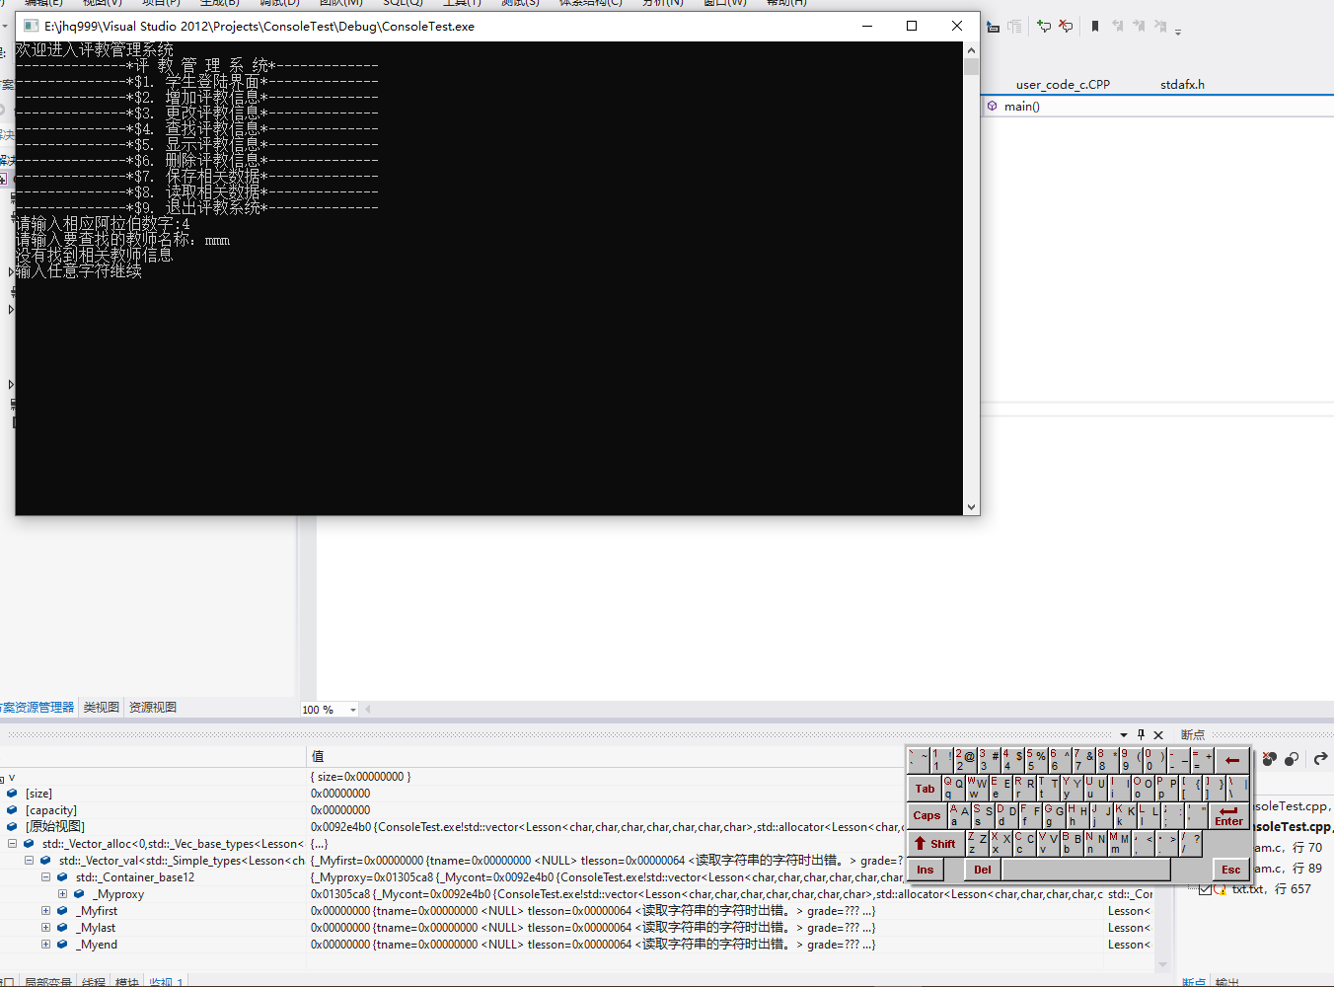Expand the _Myend watch node
Viewport: 1334px width, 987px height.
pos(45,945)
